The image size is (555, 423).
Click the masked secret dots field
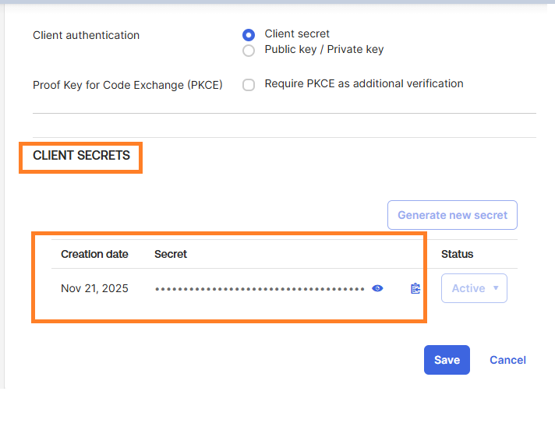[x=260, y=289]
